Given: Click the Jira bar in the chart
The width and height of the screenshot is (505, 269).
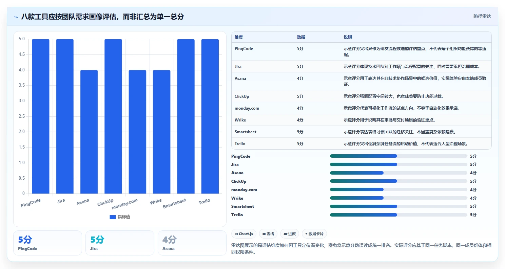Looking at the screenshot, I should tap(65, 116).
